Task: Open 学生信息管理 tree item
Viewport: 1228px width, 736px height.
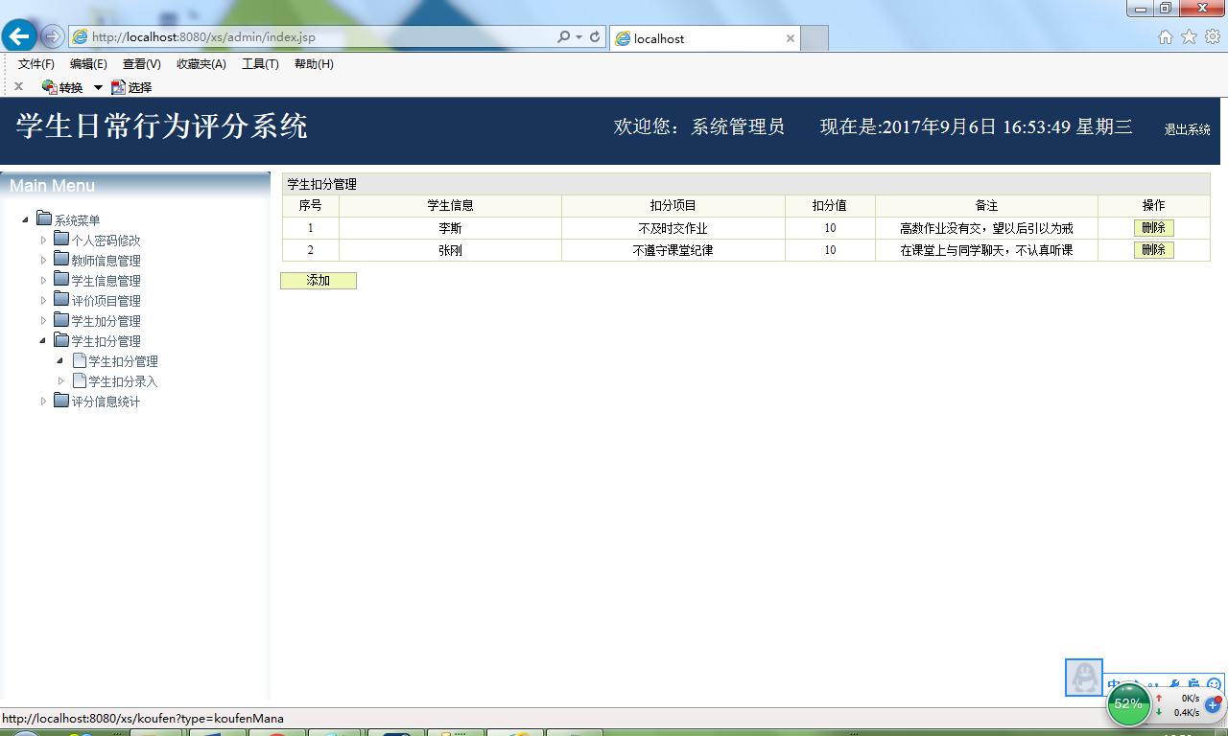Action: [x=106, y=281]
